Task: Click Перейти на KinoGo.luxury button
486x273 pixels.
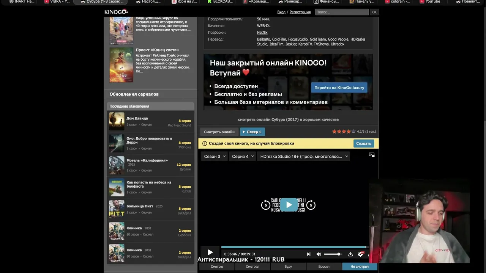Action: click(339, 88)
